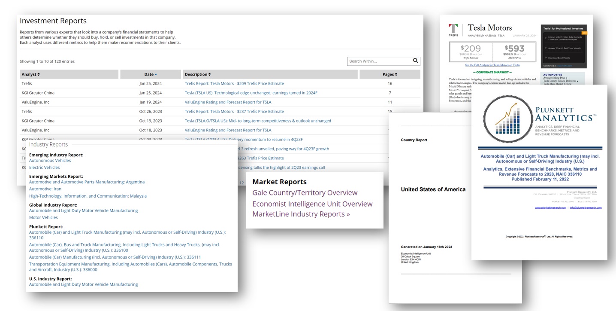Click the 'Oct 26, 2023' date cell
Image resolution: width=616 pixels, height=311 pixels.
click(151, 111)
